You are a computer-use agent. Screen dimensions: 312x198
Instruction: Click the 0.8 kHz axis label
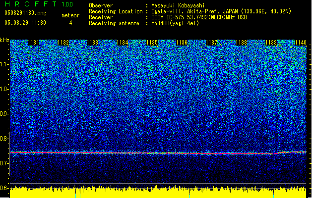(4, 139)
